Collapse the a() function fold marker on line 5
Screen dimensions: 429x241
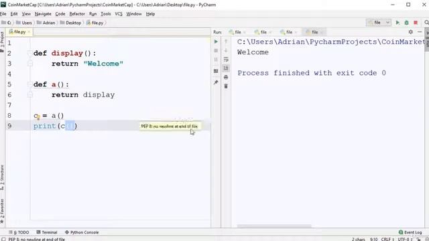pos(30,84)
